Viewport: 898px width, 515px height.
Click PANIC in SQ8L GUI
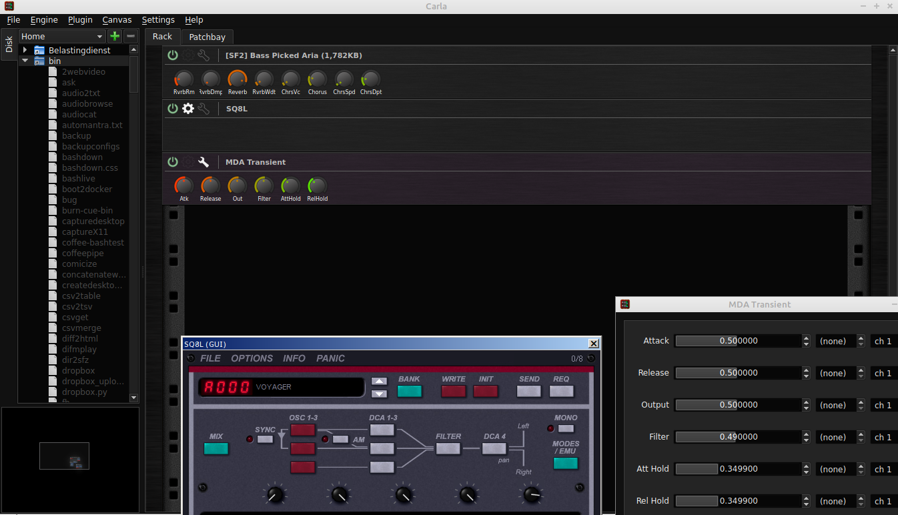(x=330, y=358)
